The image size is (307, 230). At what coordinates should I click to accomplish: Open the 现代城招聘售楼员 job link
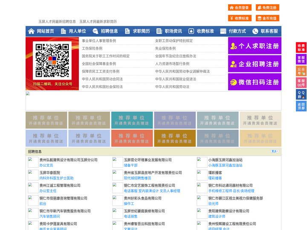click(x=137, y=178)
